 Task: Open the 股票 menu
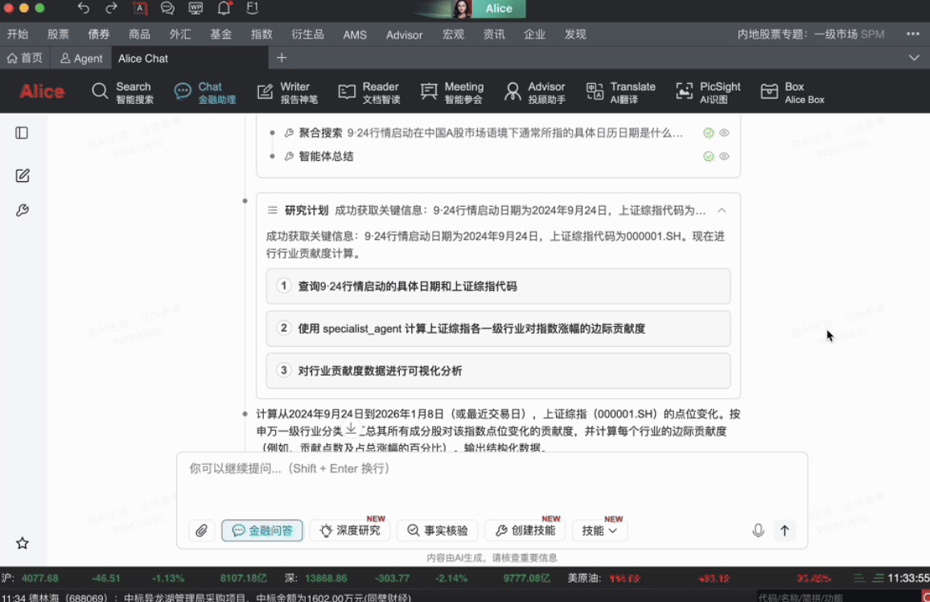pos(58,35)
